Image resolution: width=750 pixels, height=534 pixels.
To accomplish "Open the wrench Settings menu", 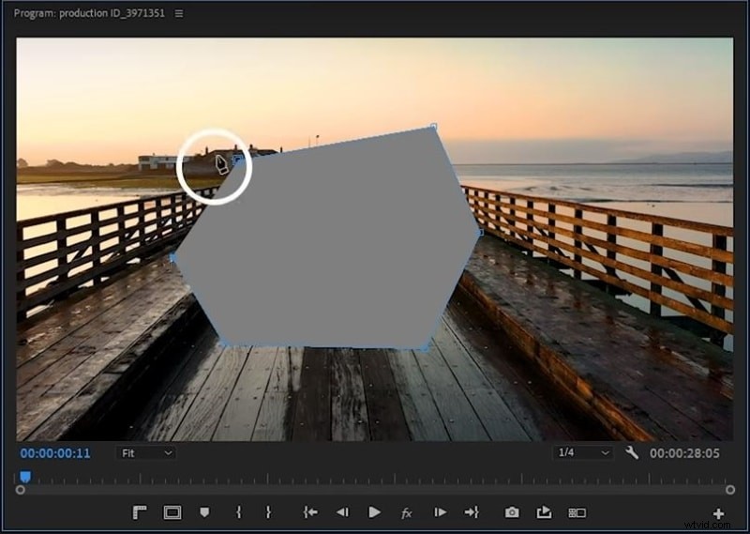I will click(x=632, y=452).
